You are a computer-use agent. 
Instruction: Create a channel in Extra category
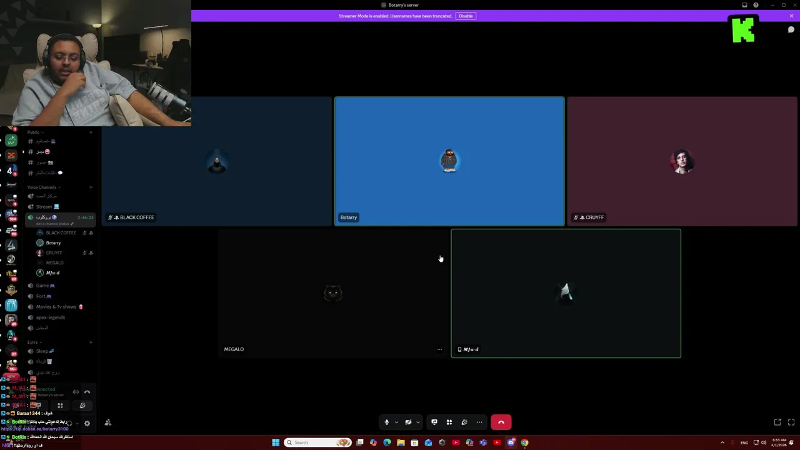(x=91, y=342)
